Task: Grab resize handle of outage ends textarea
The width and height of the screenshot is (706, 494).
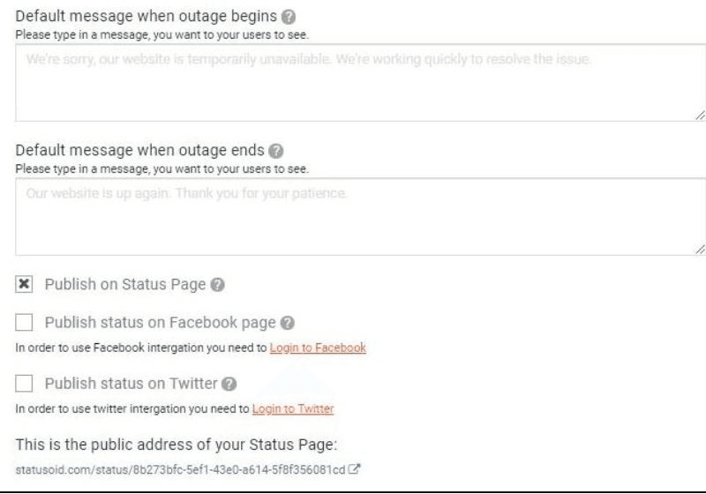Action: point(700,250)
